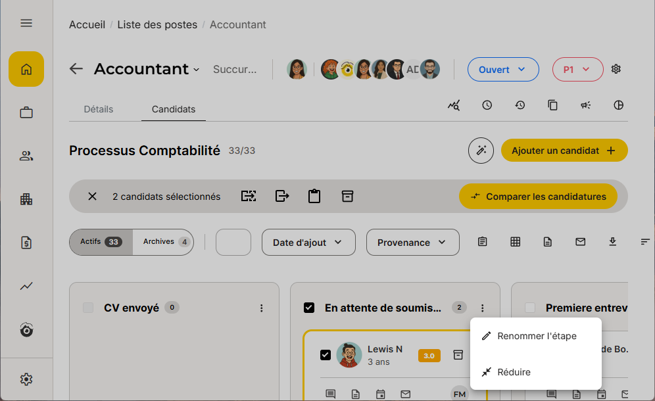Click the empty filter field before Date d'ajout
655x401 pixels.
click(x=233, y=243)
